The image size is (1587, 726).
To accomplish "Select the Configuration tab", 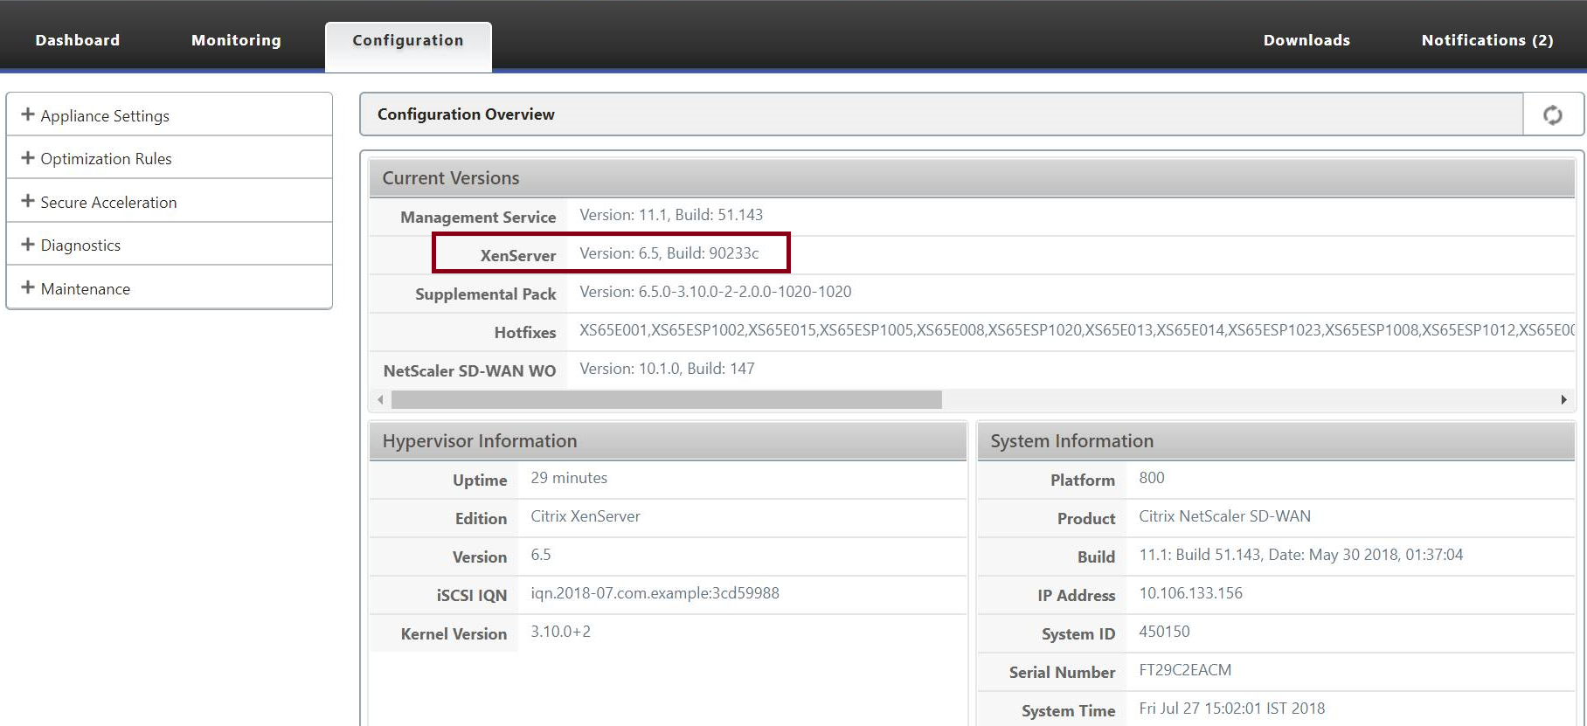I will click(x=408, y=40).
